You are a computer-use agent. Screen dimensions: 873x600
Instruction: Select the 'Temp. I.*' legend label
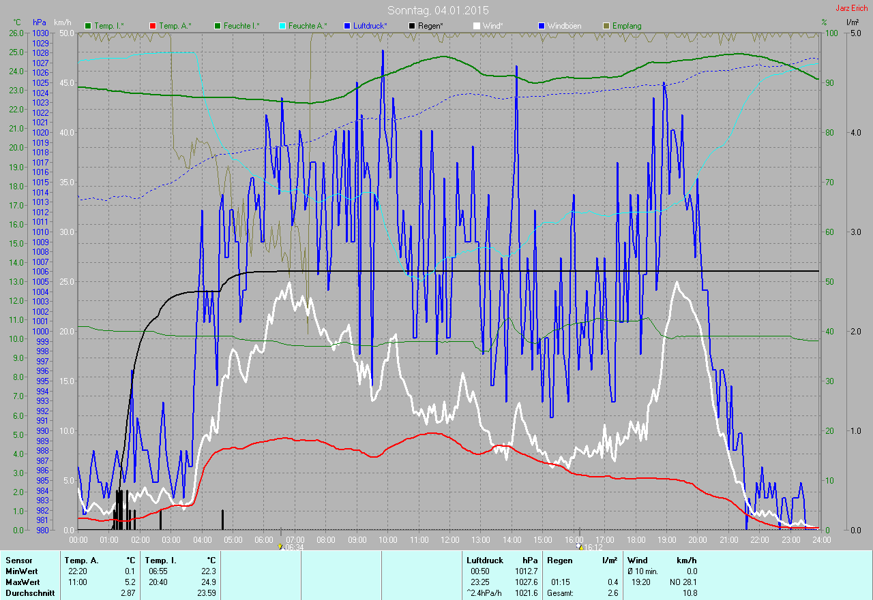tap(109, 26)
